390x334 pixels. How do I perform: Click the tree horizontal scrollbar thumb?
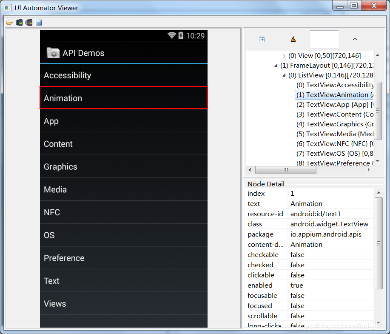coord(286,170)
